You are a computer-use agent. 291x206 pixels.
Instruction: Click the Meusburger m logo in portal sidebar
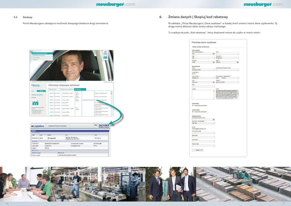pyautogui.click(x=35, y=103)
